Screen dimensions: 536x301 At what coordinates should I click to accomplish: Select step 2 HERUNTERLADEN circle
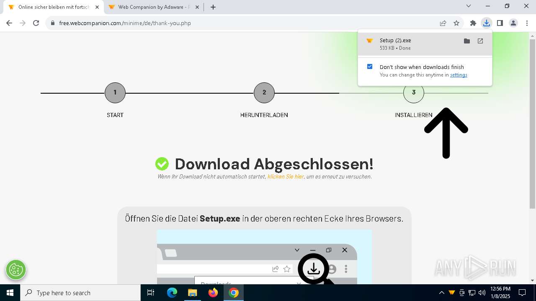click(264, 93)
